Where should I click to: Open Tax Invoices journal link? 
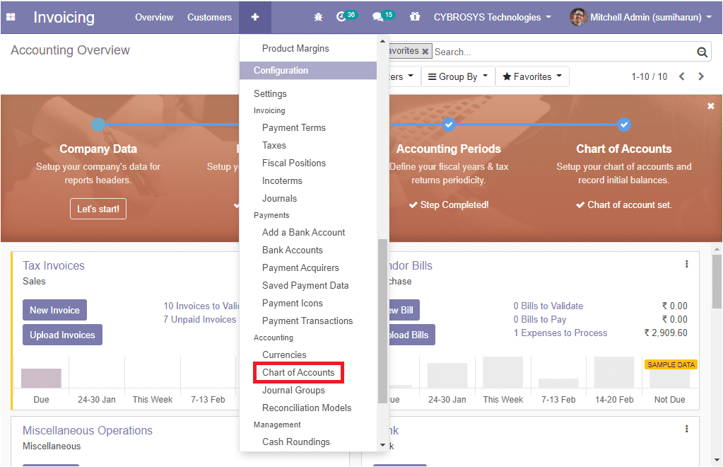(x=54, y=266)
